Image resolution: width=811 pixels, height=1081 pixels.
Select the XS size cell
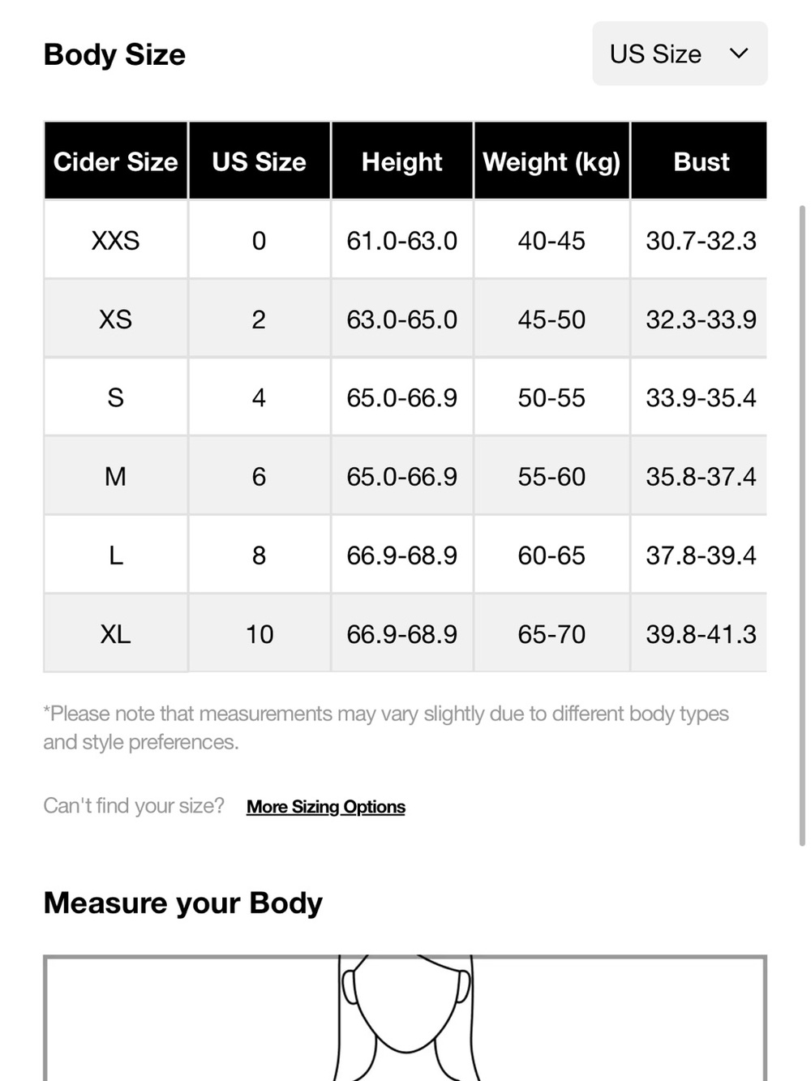pos(116,319)
